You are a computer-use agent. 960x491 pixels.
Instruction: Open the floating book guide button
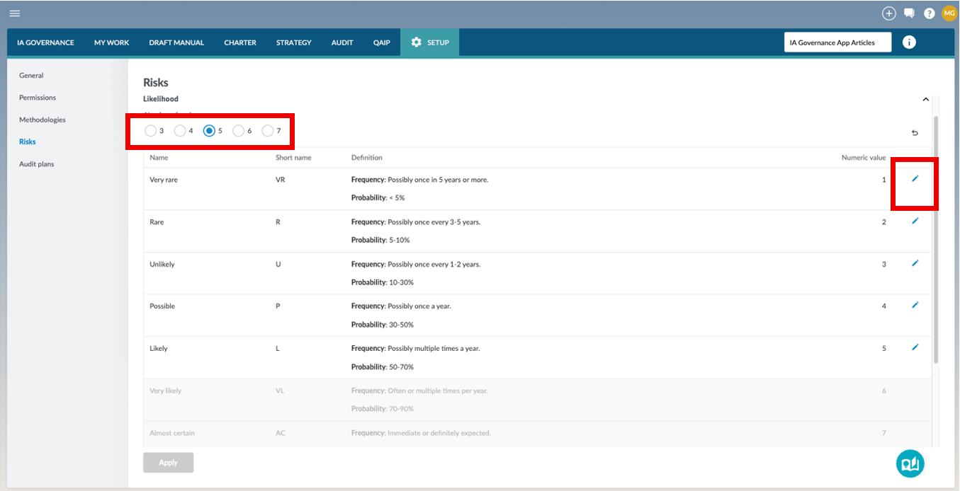[x=910, y=463]
